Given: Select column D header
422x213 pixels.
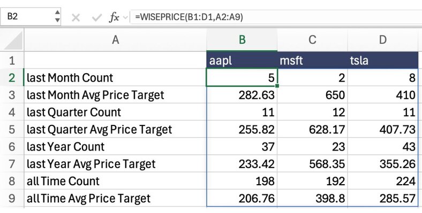Looking at the screenshot, I should pyautogui.click(x=383, y=40).
